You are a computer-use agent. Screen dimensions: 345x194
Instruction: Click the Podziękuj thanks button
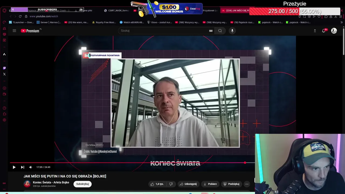[x=231, y=184]
